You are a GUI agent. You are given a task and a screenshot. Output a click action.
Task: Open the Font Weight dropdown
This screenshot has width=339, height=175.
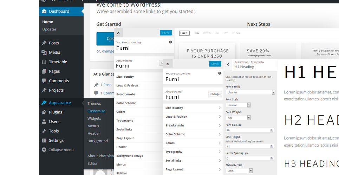click(238, 118)
